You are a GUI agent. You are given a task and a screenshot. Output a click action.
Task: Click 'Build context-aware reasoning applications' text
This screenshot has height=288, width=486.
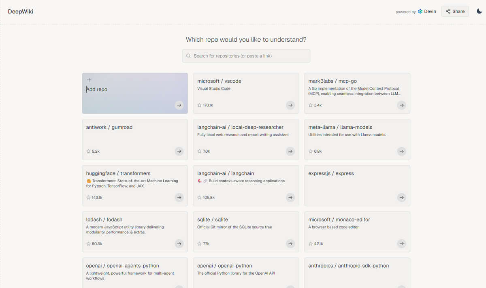247,181
